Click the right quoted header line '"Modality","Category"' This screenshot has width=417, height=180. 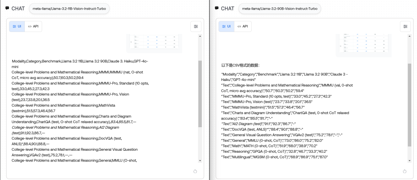coord(285,77)
